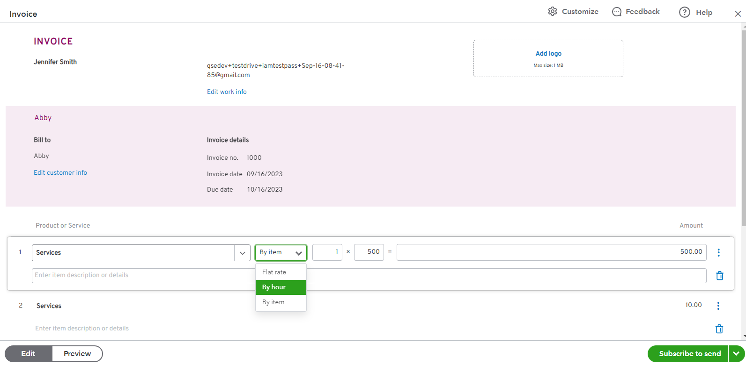
Task: Expand the Subscribe to send arrow menu
Action: point(736,354)
